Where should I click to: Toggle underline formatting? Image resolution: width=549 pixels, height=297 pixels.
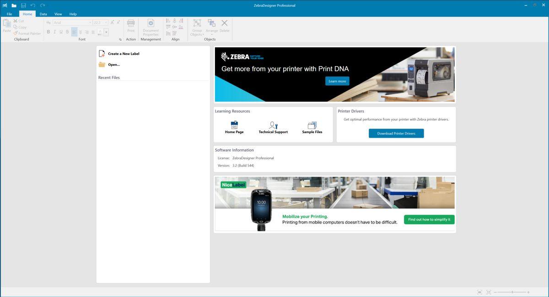pyautogui.click(x=61, y=32)
